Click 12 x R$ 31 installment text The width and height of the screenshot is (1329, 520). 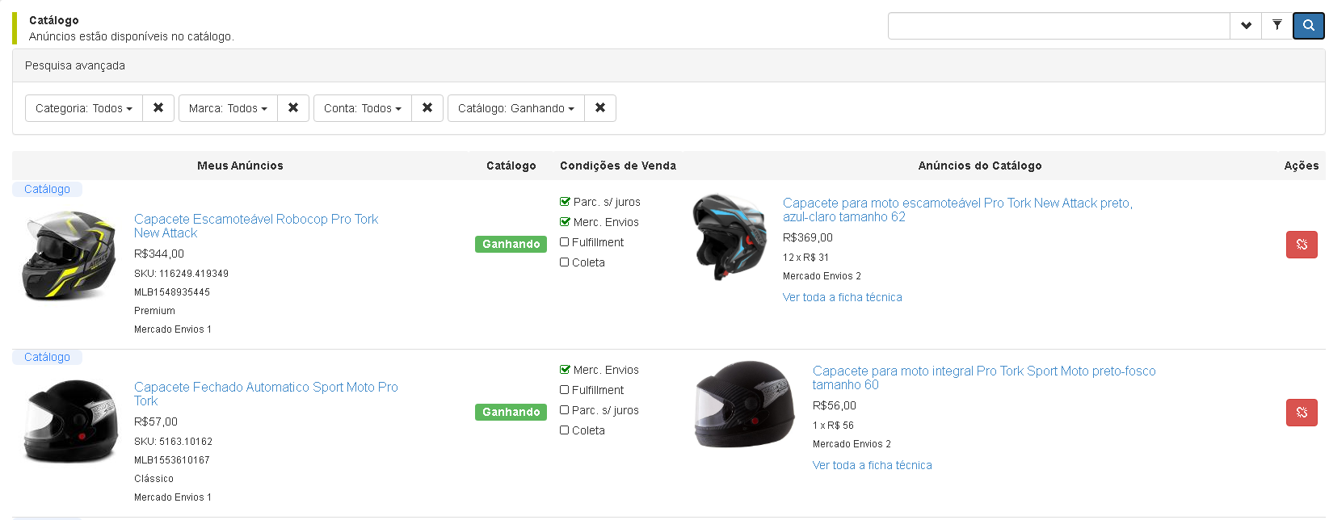(805, 258)
